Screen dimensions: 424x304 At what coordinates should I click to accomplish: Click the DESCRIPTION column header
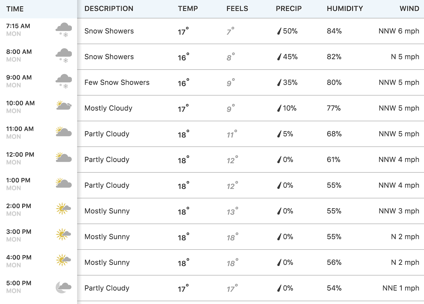tap(109, 8)
